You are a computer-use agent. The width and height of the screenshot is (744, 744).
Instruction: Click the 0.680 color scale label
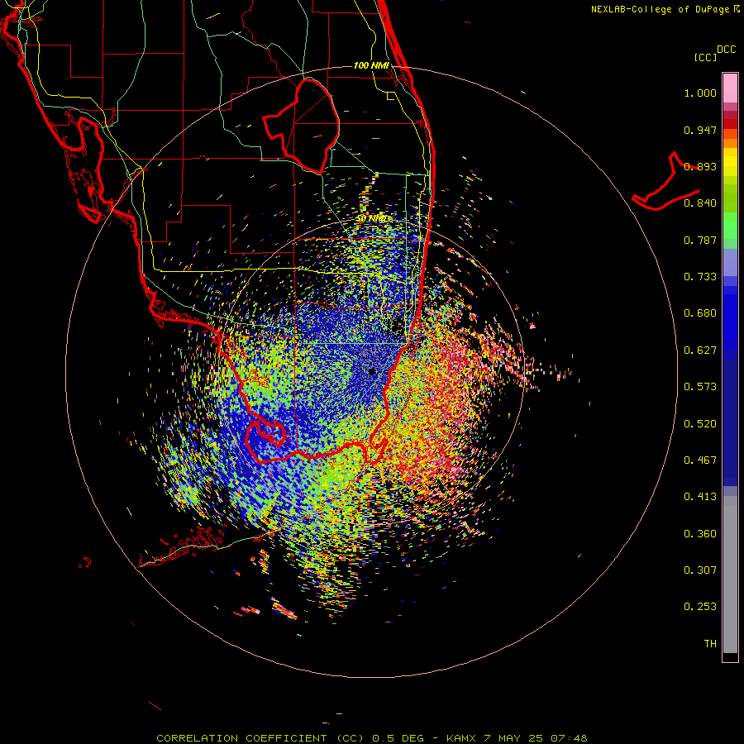tap(700, 313)
